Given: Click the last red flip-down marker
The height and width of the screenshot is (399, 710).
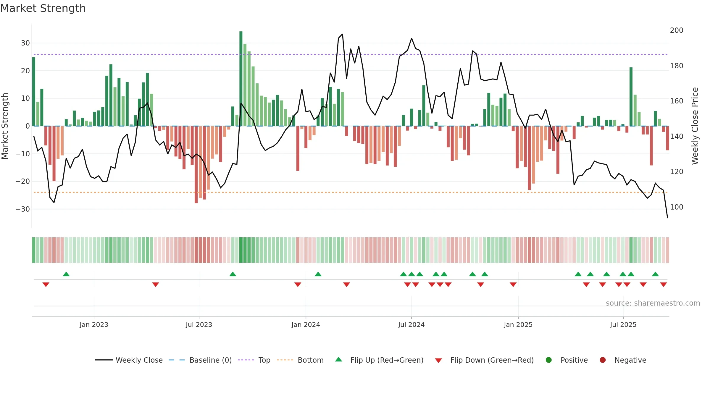Looking at the screenshot, I should pyautogui.click(x=664, y=285).
